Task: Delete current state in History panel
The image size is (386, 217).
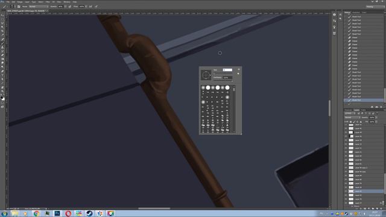Action: [381, 107]
